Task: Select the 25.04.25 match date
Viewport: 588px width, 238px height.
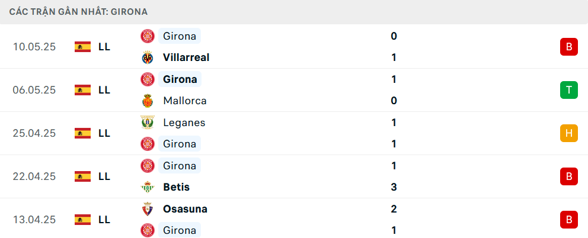Action: (34, 133)
